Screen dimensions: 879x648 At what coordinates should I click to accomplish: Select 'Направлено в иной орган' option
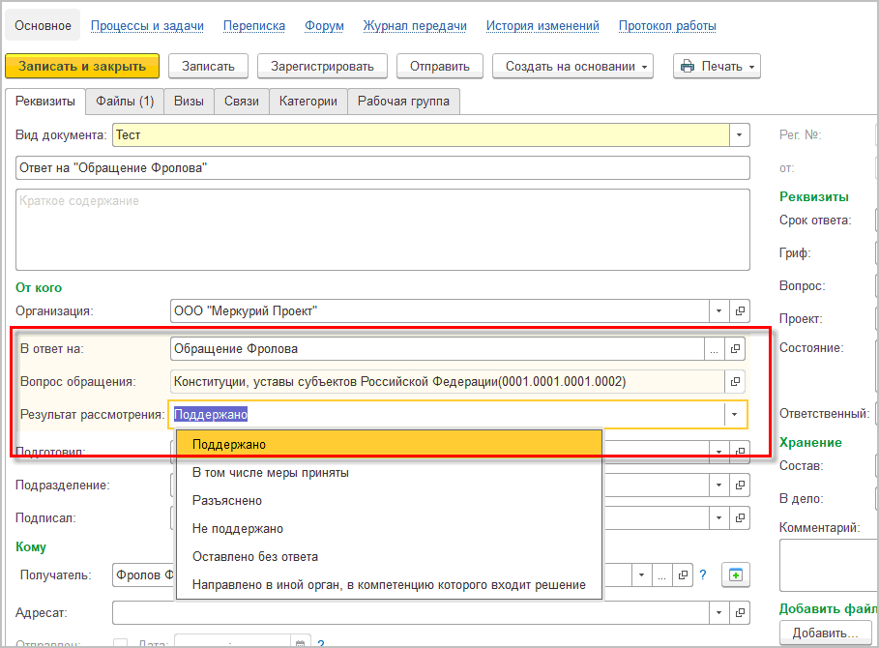[x=389, y=585]
